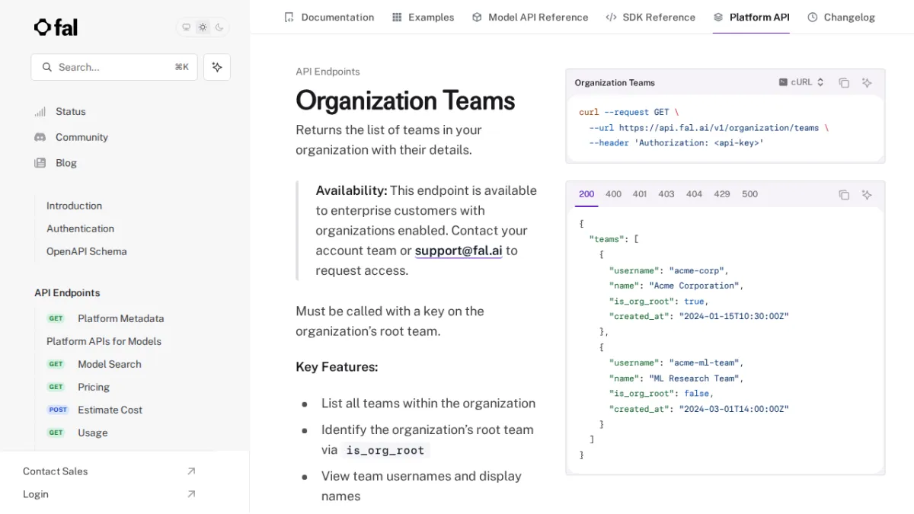Open the AI assistant sparkle button beside search
Screen dimensions: 914x514
coord(217,67)
